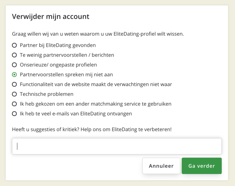The width and height of the screenshot is (235, 186).
Task: Click the 'Technische problemen' label text
Action: click(47, 94)
